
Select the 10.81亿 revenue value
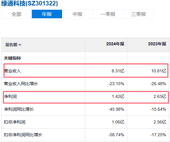[159, 71]
